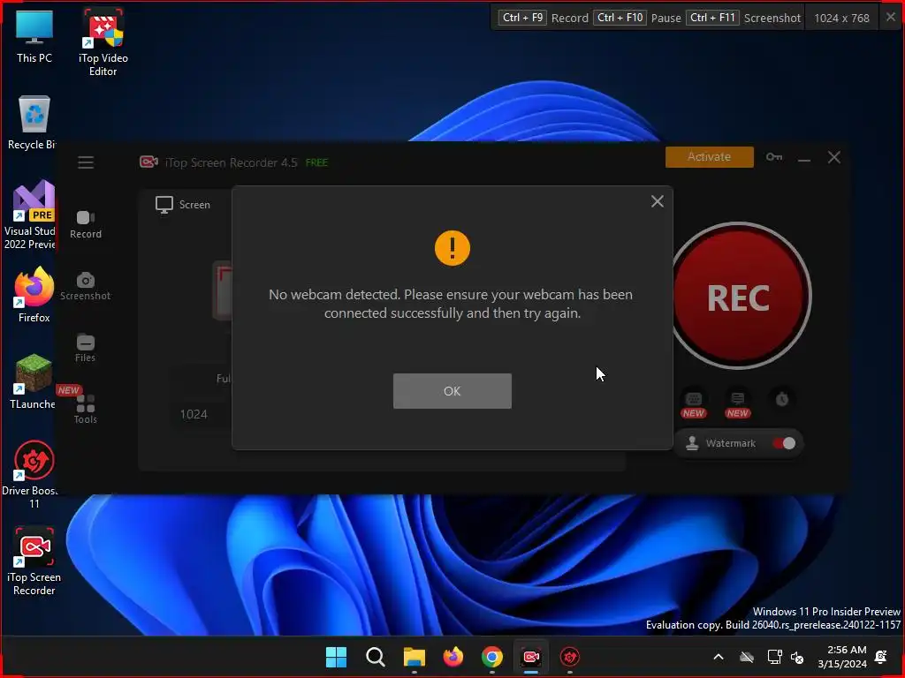Click the keyboard display icon under REC

point(693,399)
